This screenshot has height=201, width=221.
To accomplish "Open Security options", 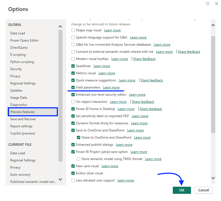I will (16, 69).
